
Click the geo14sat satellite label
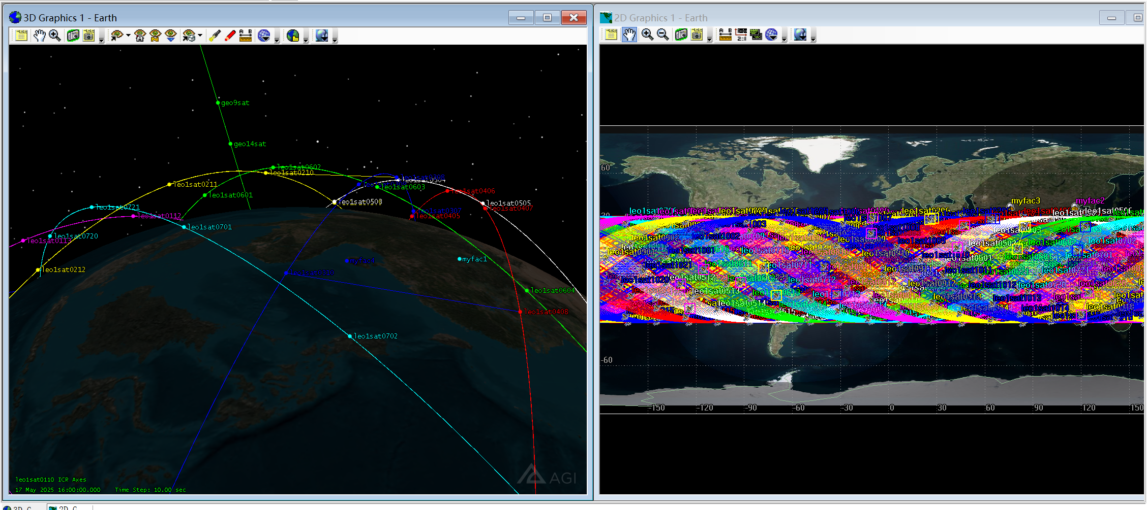(x=250, y=144)
